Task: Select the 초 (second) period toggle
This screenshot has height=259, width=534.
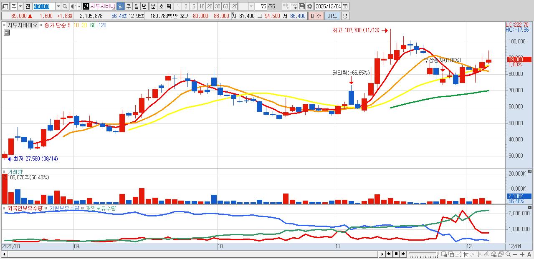Action: coord(161,6)
